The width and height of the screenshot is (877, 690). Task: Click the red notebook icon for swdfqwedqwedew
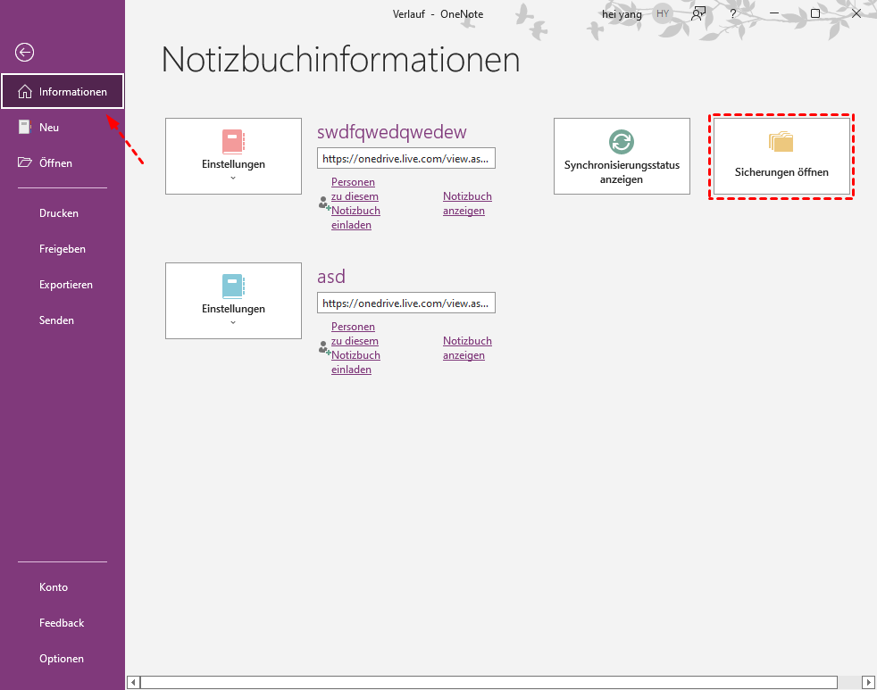pyautogui.click(x=233, y=141)
